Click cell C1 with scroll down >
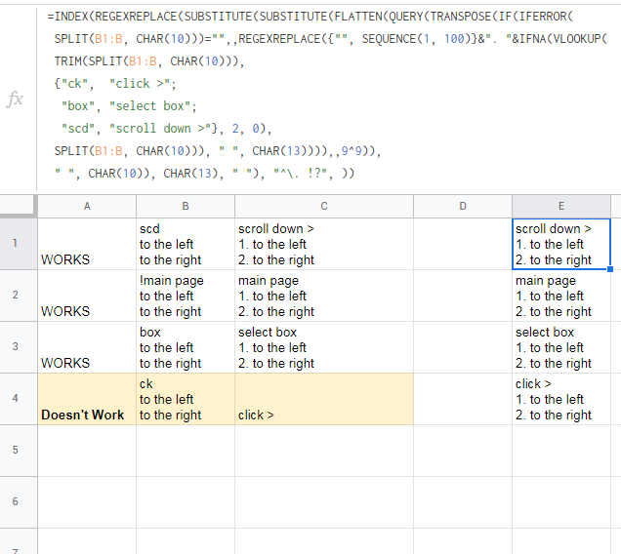621x554 pixels. click(324, 244)
